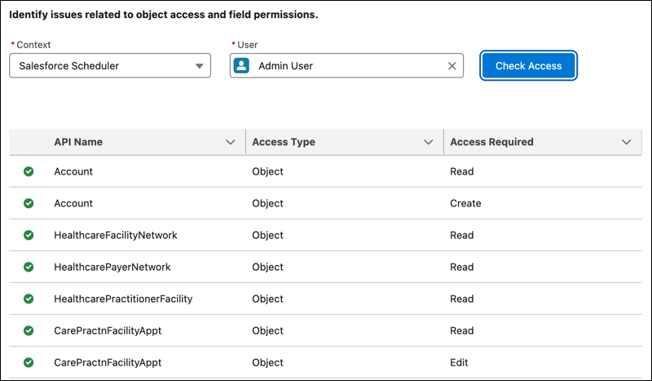Select CarePractnFacilityAppt in the Edit row
652x381 pixels.
(108, 363)
